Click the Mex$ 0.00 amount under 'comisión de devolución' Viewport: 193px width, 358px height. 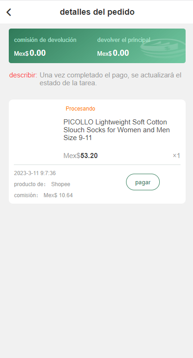tap(30, 53)
